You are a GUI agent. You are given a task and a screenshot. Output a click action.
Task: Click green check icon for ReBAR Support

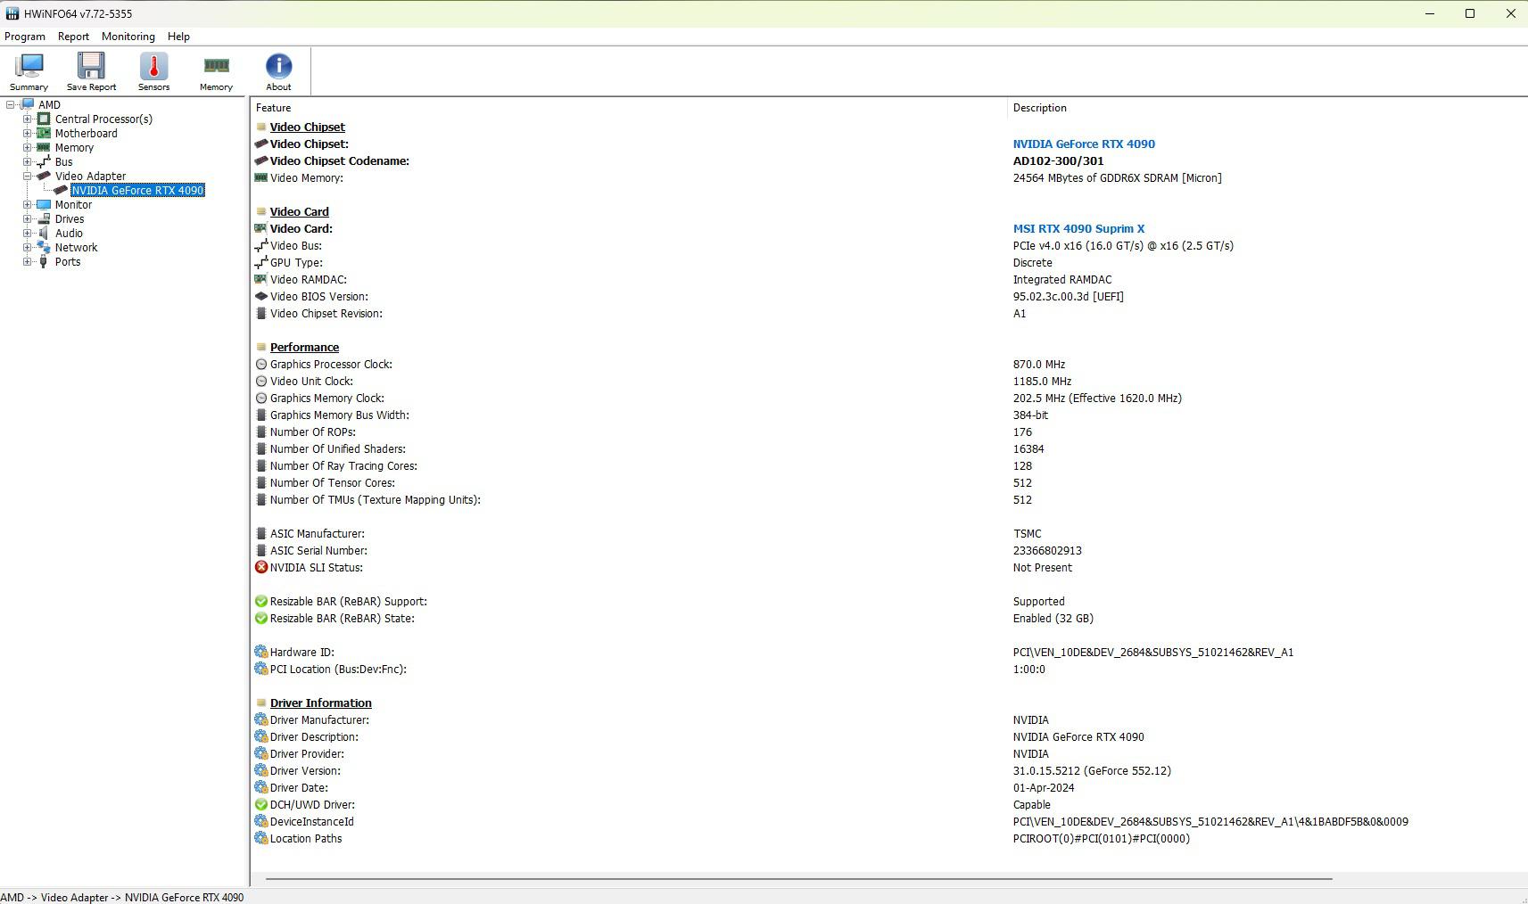click(261, 601)
